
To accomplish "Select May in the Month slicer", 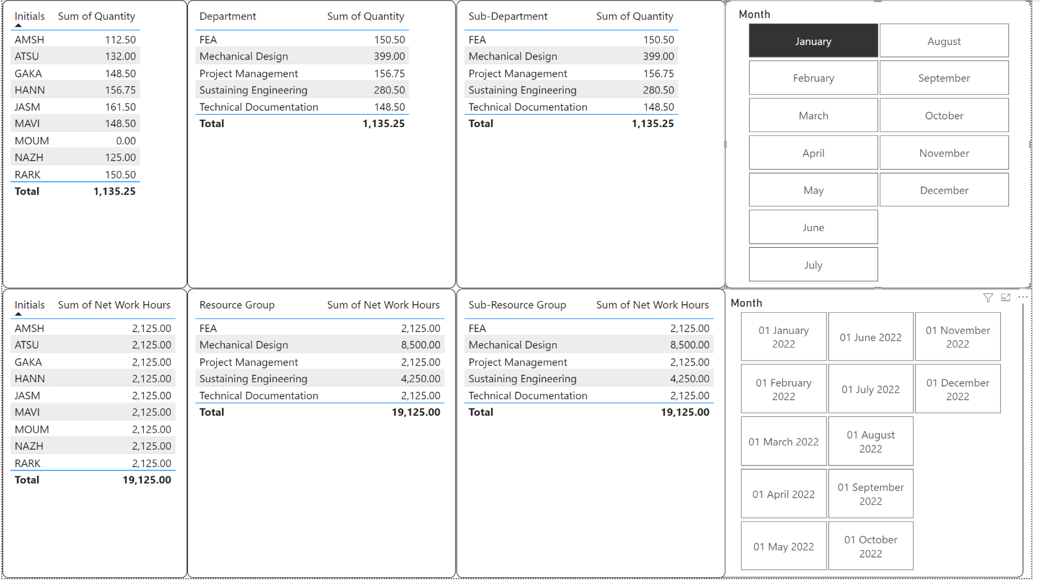I will (813, 190).
